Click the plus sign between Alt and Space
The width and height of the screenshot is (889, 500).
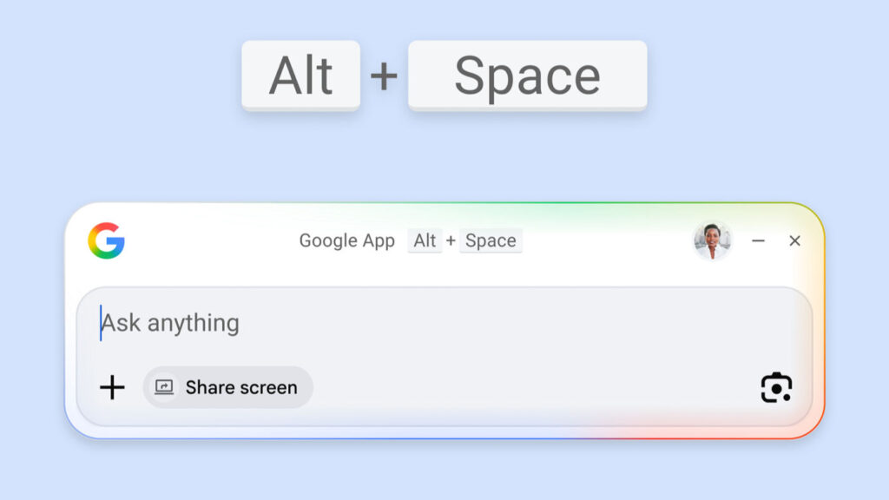[385, 75]
